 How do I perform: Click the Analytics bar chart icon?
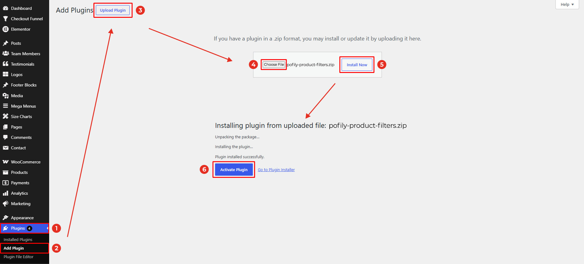tap(6, 193)
